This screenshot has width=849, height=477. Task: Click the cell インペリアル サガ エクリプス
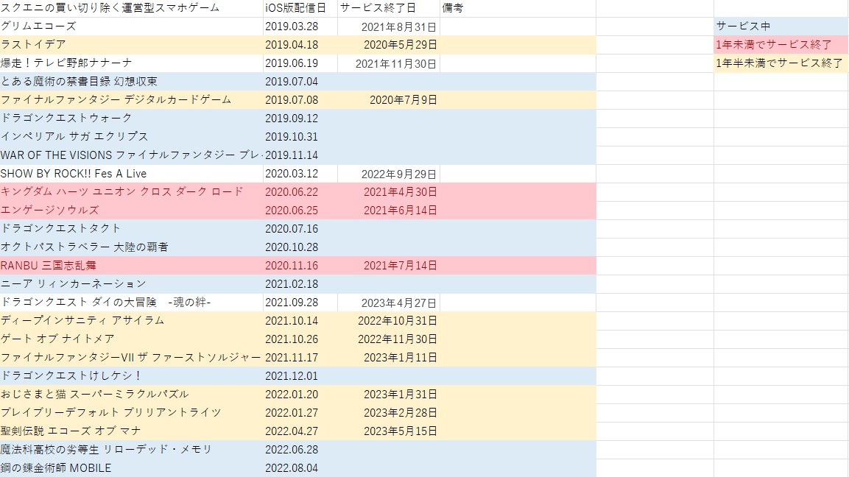pos(132,137)
